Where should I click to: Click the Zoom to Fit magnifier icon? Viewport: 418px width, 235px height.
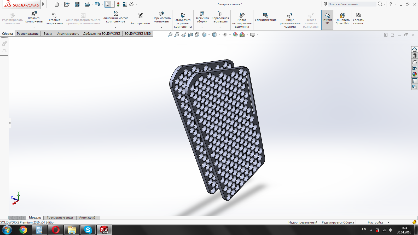pos(170,35)
